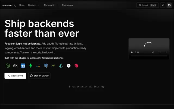The height and width of the screenshot is (109, 174).
Task: Click the Node.js logo icon
Action: 8,66
